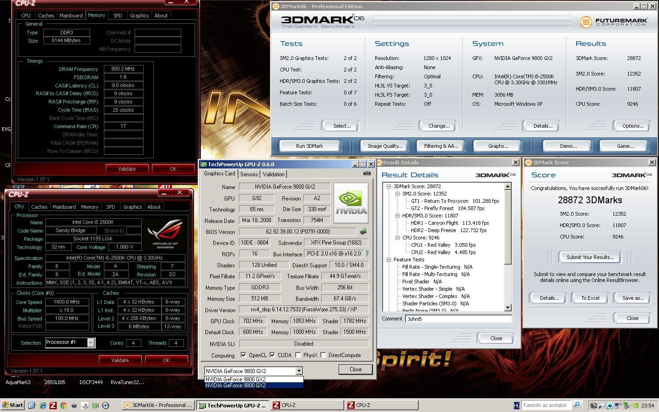
Task: Click the Bus Interface question mark icon
Action: coord(367,254)
